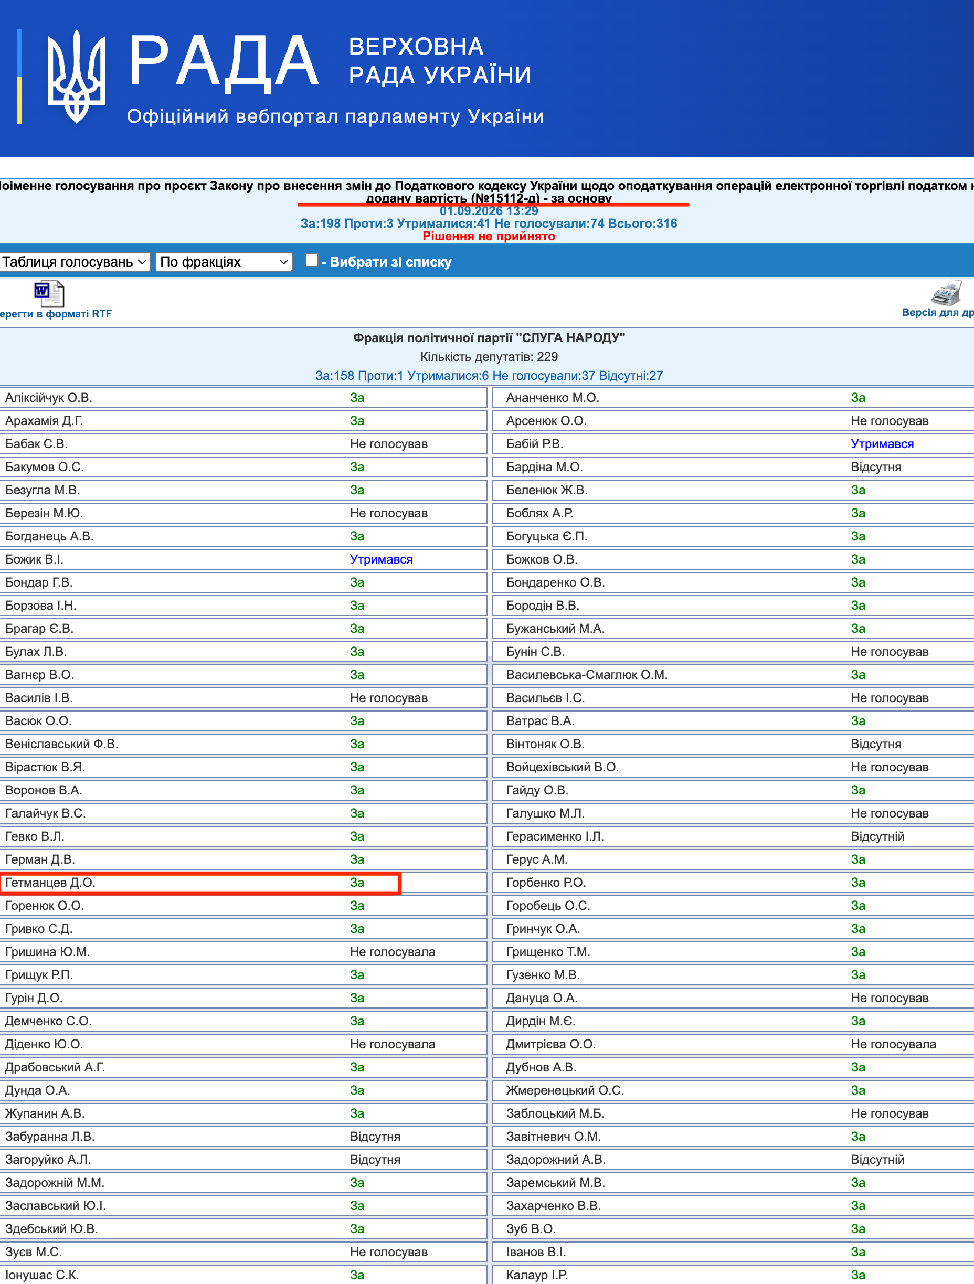974x1284 pixels.
Task: Select deputy name 'Горбенко Р.О.'
Action: 546,882
